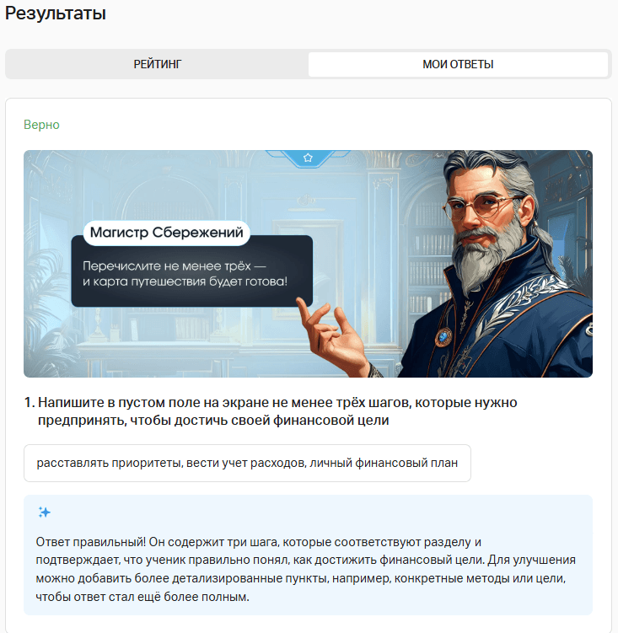Select the МОИ ОТВЕТЫ tab
618x633 pixels.
pyautogui.click(x=458, y=64)
